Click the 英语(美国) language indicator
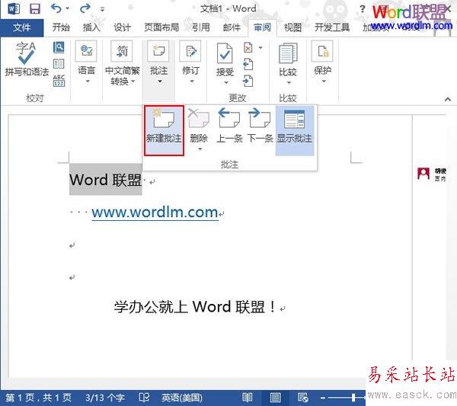Screen dimensions: 457x406 point(182,398)
